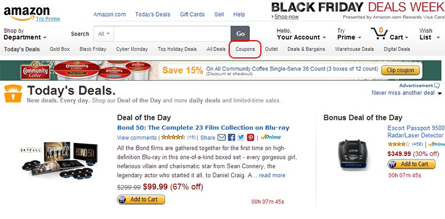Click into the search text field

tap(172, 34)
